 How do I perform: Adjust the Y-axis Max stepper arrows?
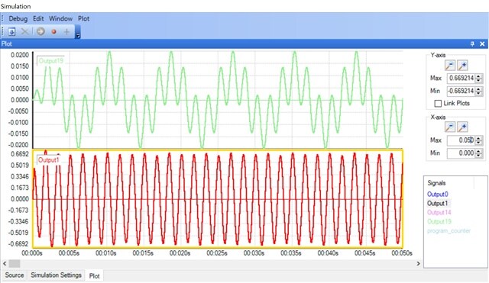tap(479, 78)
